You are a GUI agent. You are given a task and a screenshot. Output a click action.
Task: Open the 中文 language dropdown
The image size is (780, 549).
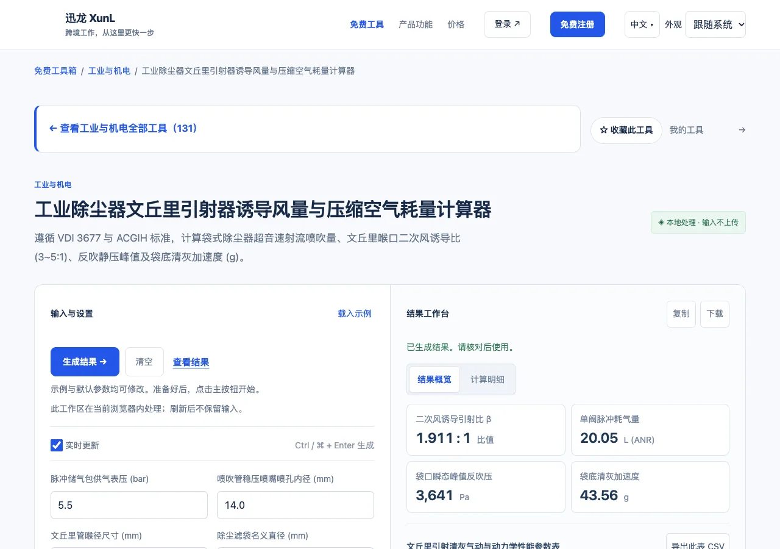pos(642,24)
